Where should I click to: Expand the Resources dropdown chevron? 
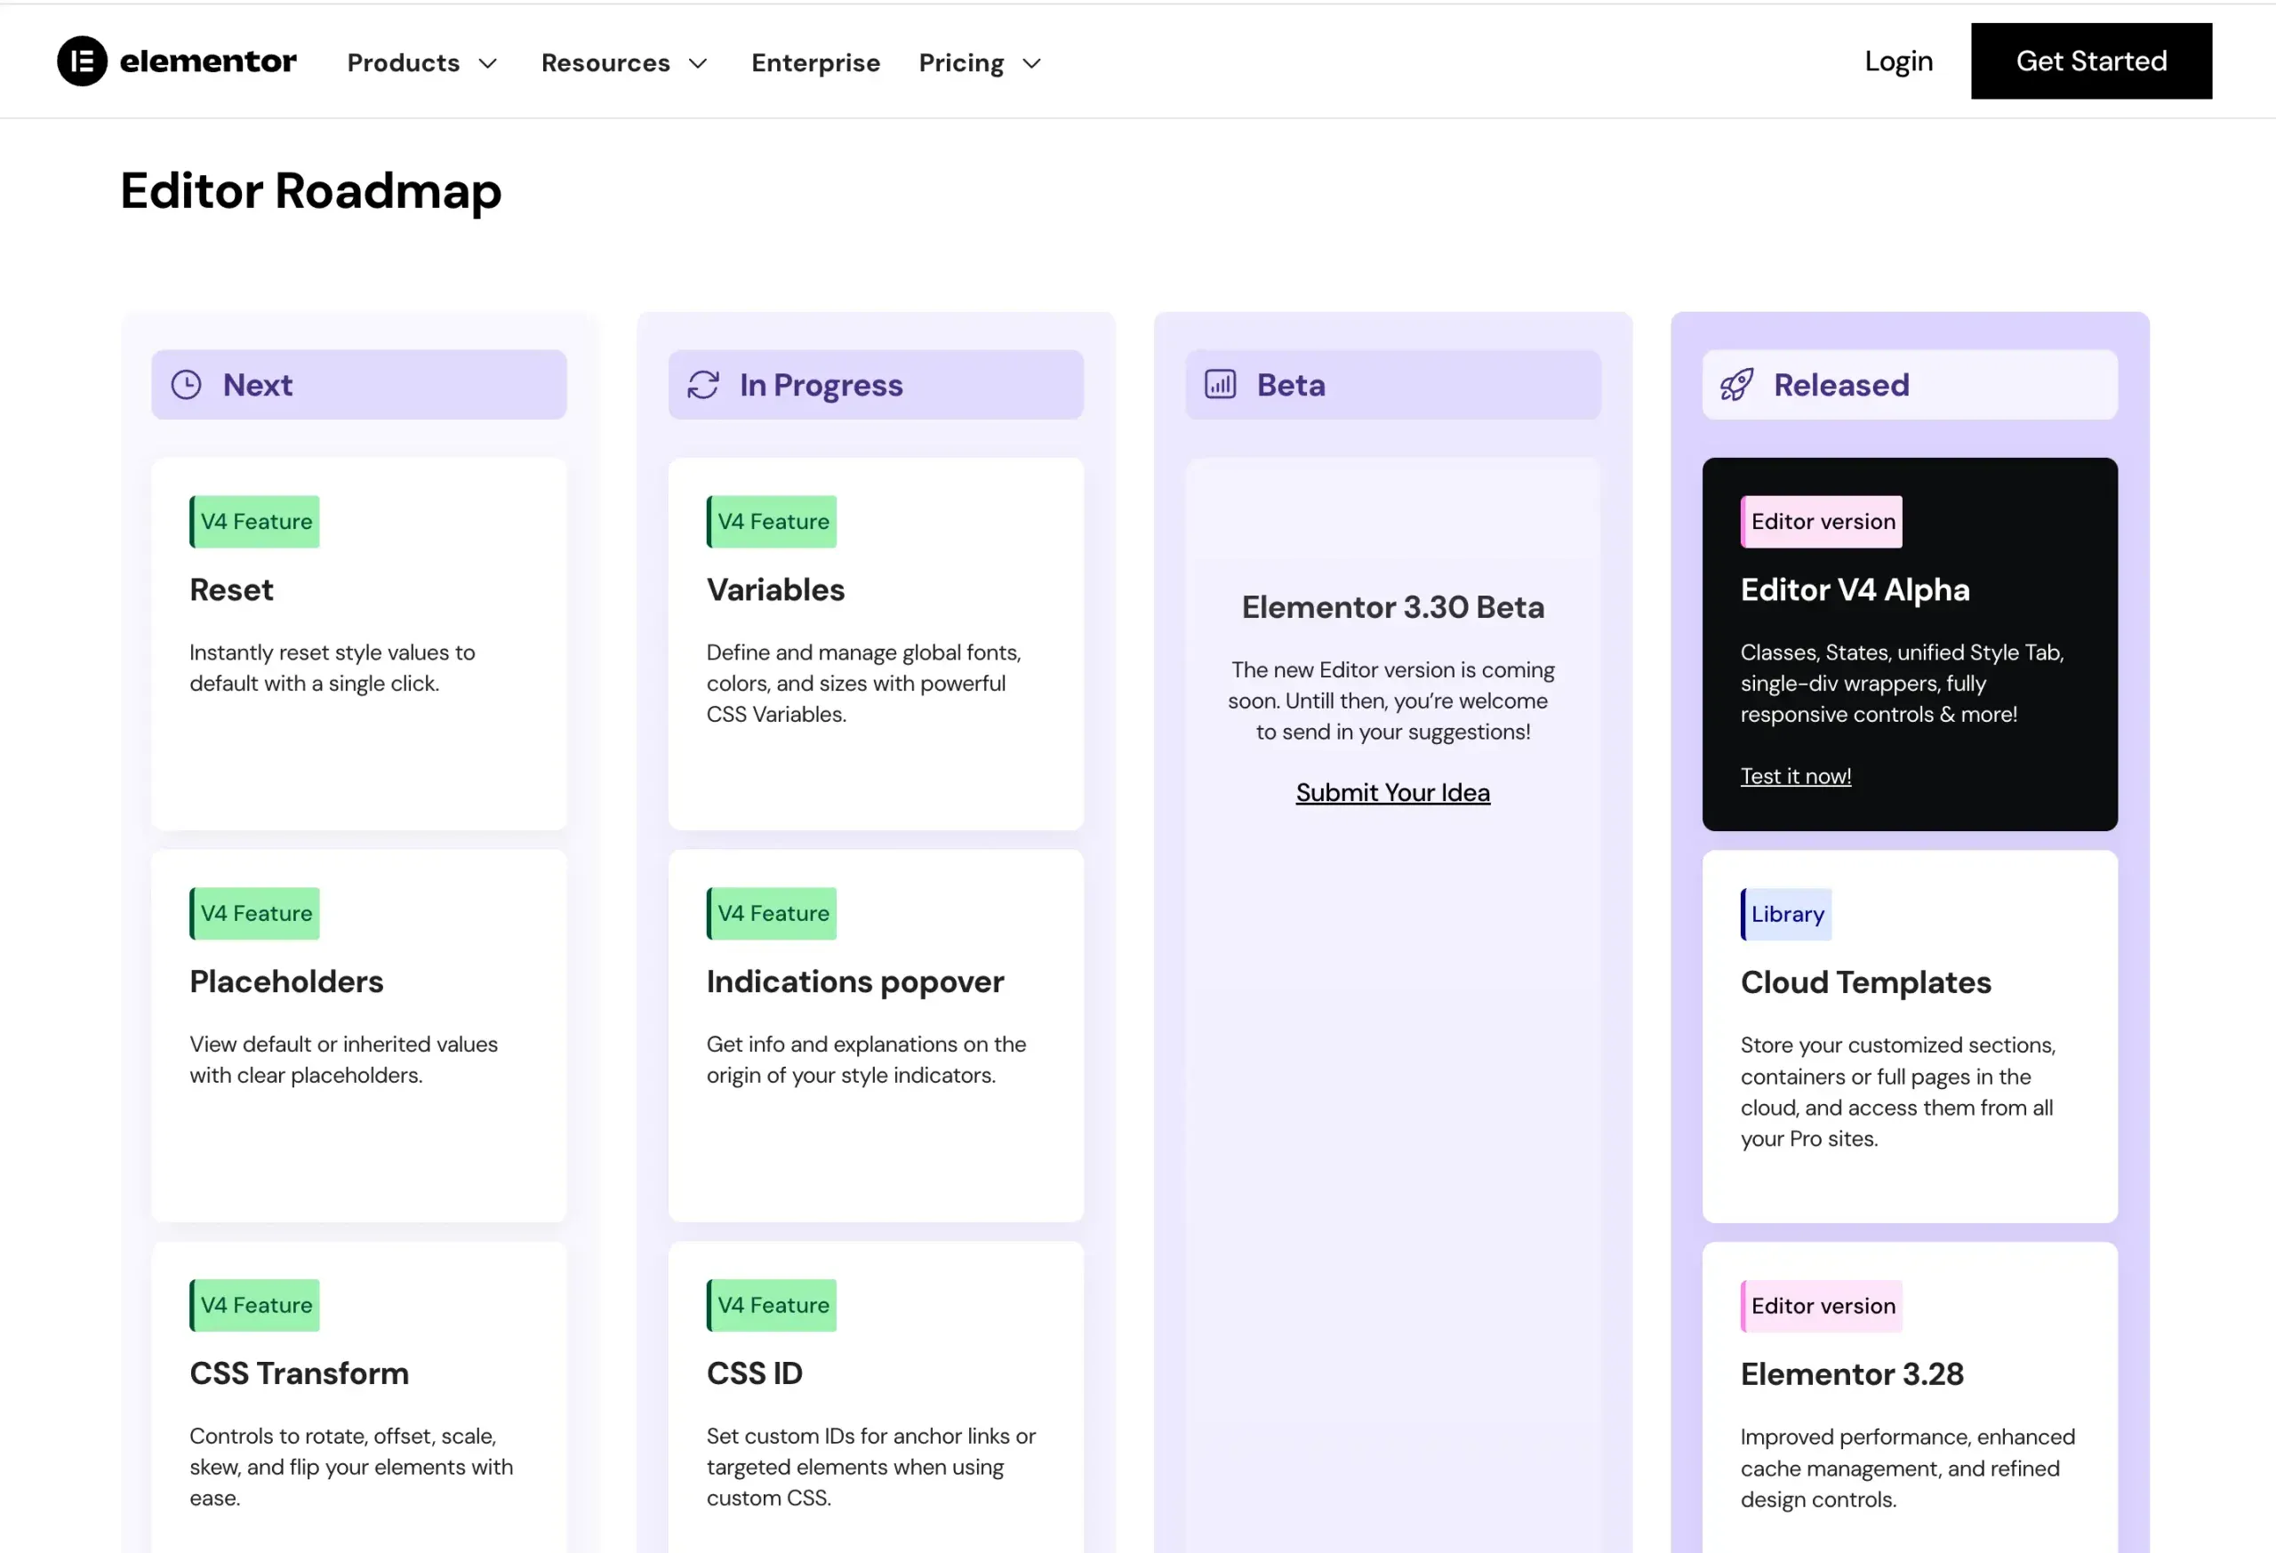(698, 64)
